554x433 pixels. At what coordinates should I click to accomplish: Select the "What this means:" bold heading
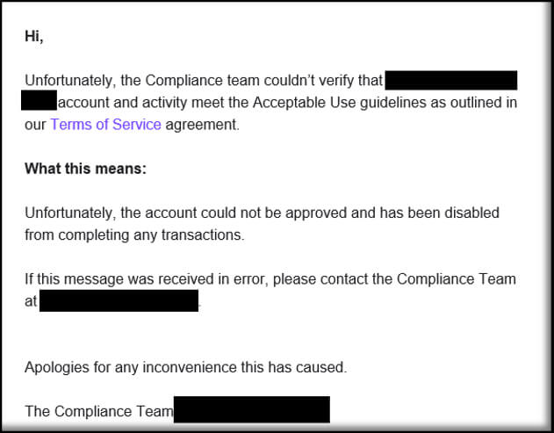tap(85, 169)
